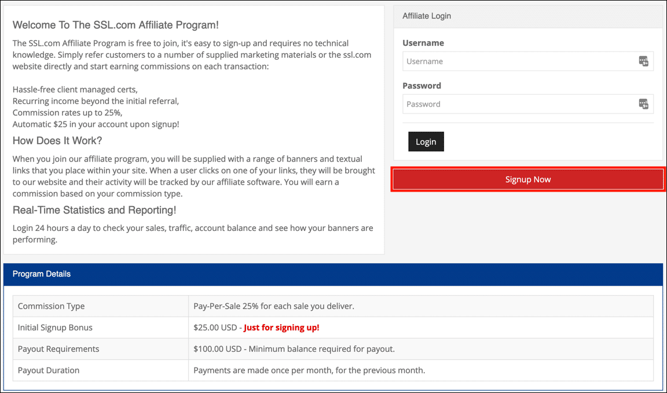The width and height of the screenshot is (667, 393).
Task: Select the Commission Type row label
Action: (51, 306)
